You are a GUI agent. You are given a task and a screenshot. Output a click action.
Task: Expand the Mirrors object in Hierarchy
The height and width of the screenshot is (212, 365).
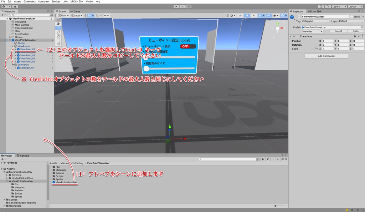[x=10, y=37]
